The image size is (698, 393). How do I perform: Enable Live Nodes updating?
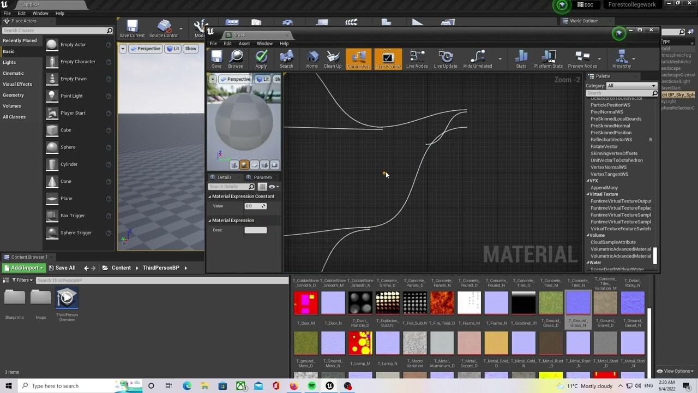(417, 58)
